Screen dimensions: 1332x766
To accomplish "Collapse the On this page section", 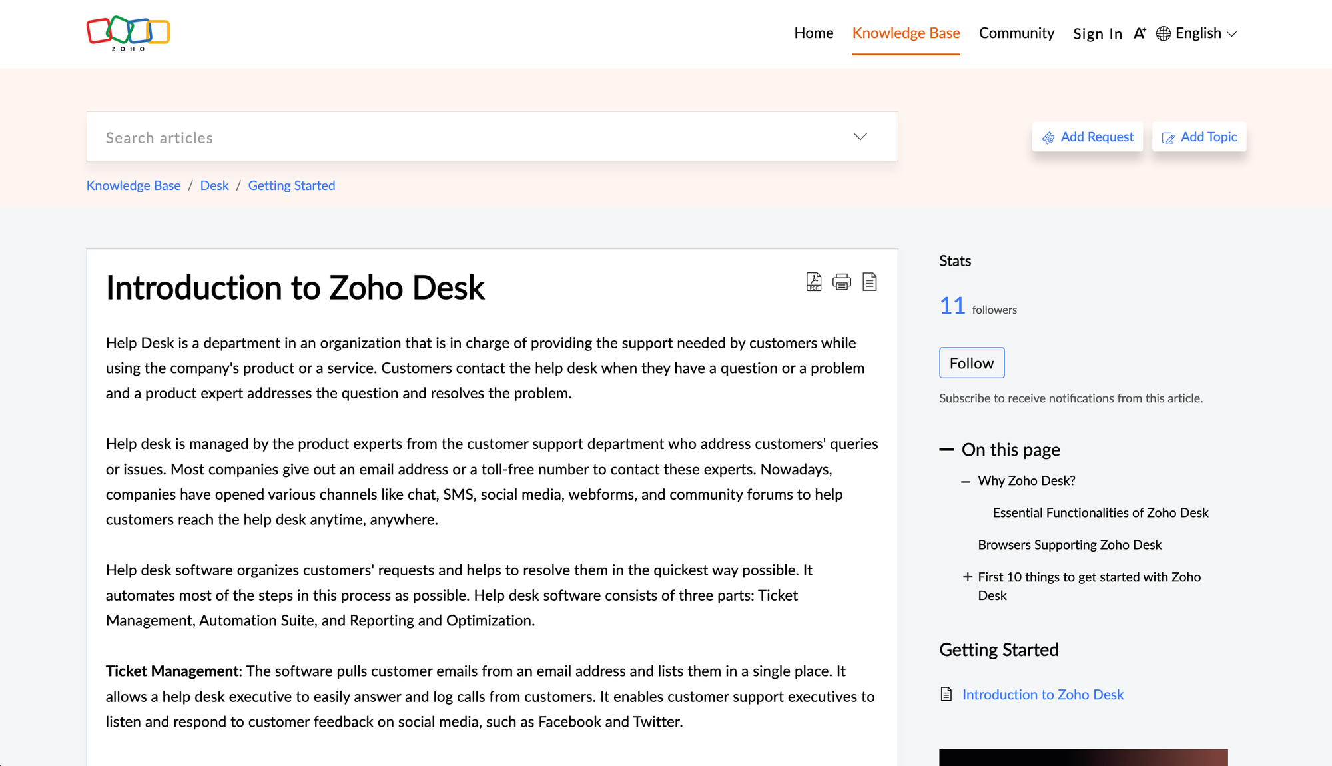I will 946,450.
